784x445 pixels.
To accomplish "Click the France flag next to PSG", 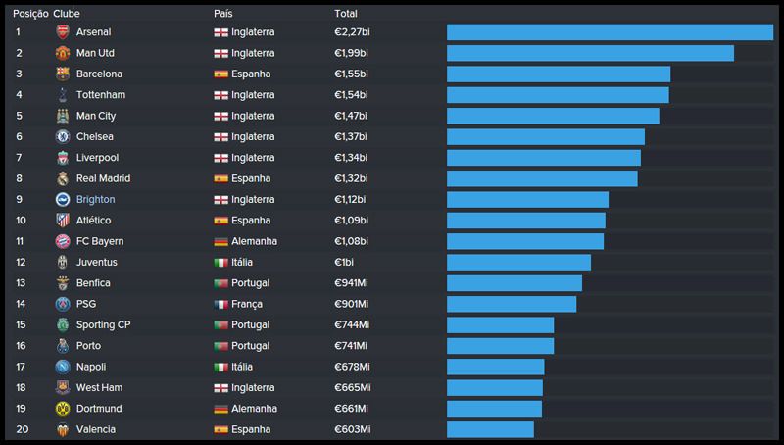I will coord(220,304).
